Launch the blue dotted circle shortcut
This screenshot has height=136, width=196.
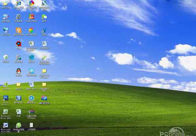coord(31,57)
